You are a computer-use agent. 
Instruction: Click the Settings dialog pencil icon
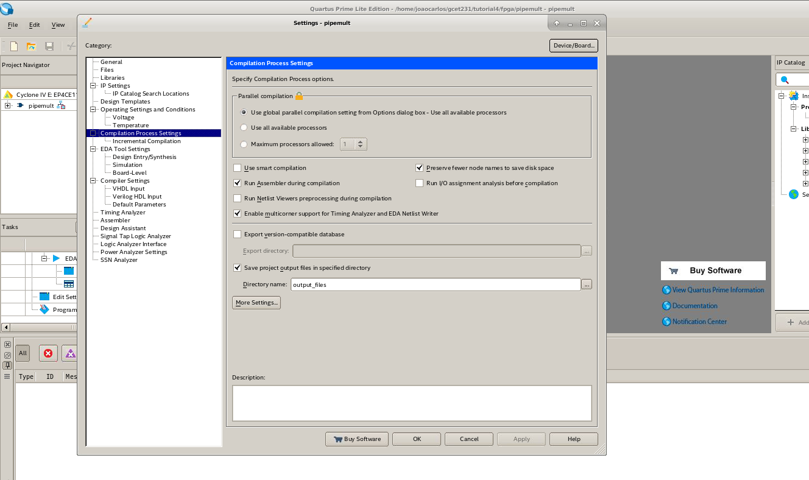click(87, 23)
